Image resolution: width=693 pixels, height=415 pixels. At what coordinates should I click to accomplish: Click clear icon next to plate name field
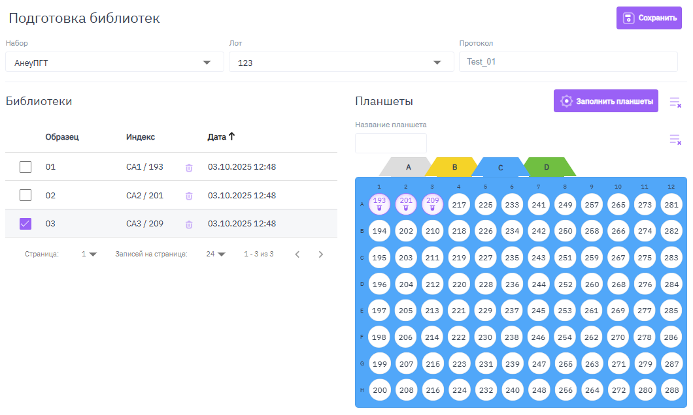click(675, 140)
